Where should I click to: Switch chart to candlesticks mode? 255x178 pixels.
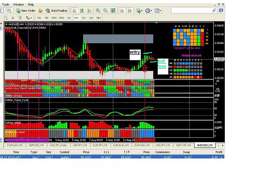coord(82,11)
